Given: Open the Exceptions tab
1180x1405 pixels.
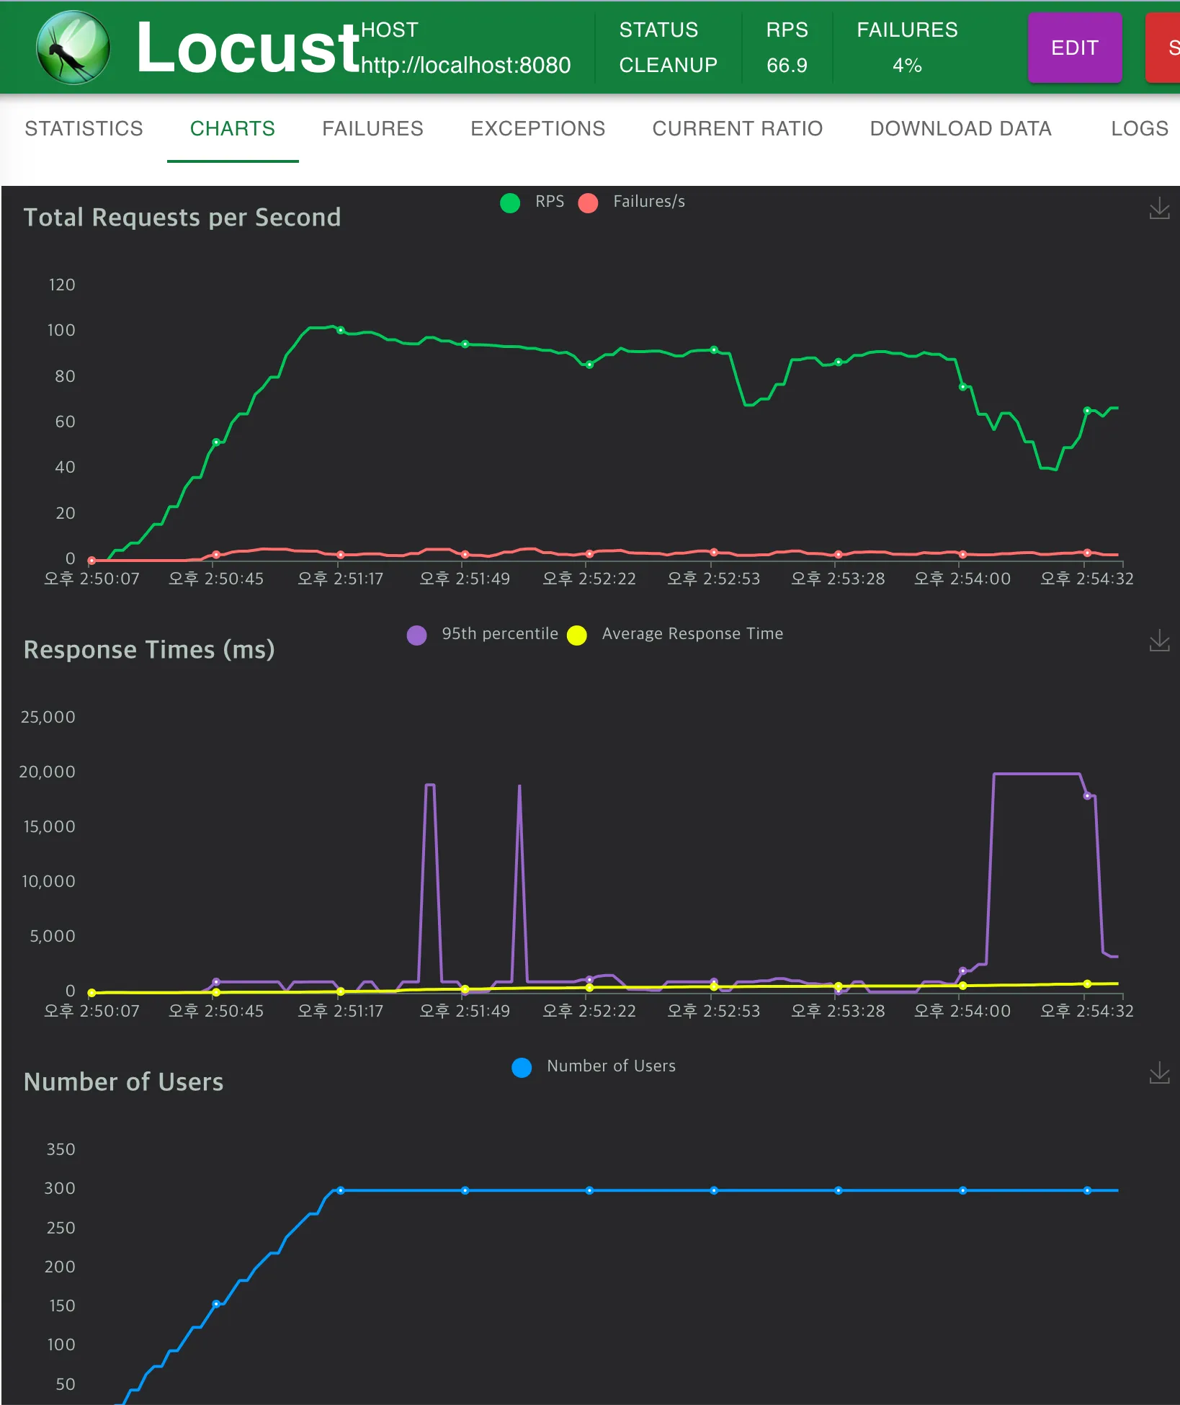Looking at the screenshot, I should point(537,128).
